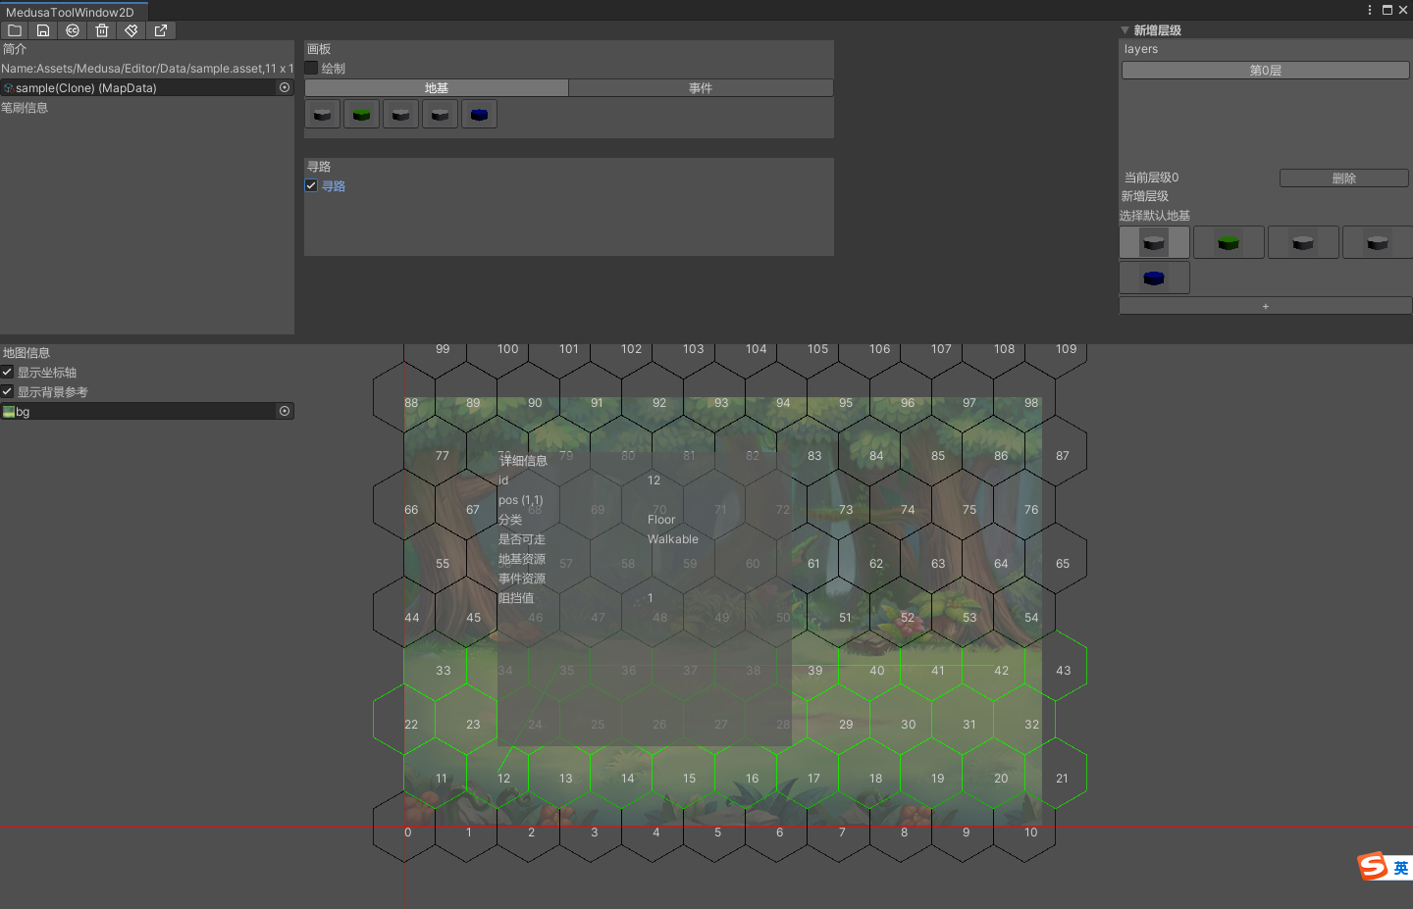Viewport: 1413px width, 909px height.
Task: Click the 地图信息 section label
Action: point(26,353)
